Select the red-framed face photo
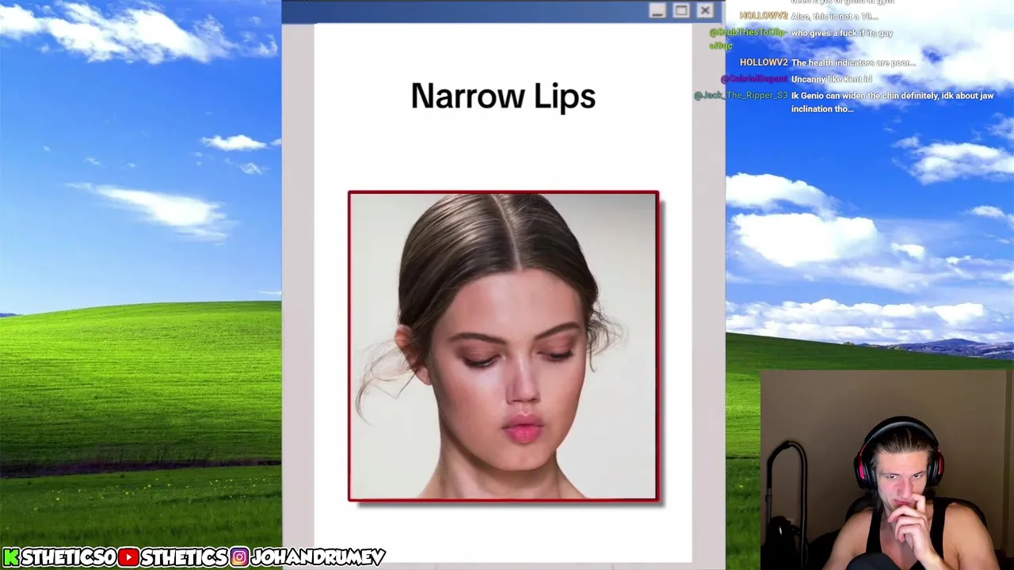This screenshot has width=1014, height=570. pos(503,346)
